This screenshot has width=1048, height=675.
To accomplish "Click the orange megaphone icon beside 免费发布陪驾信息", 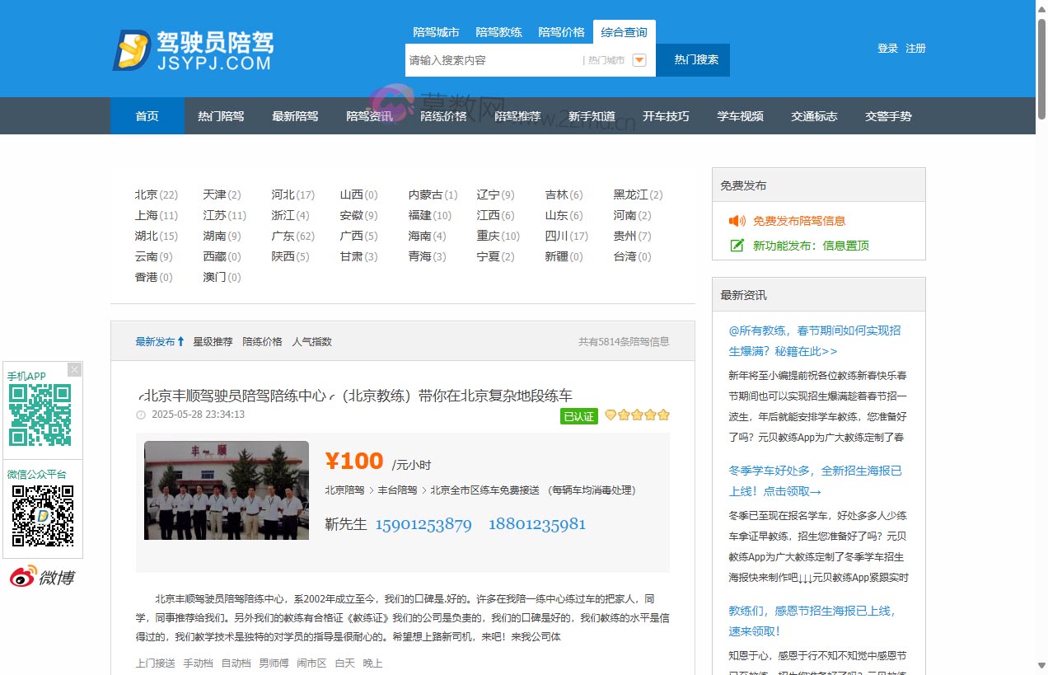I will point(738,219).
